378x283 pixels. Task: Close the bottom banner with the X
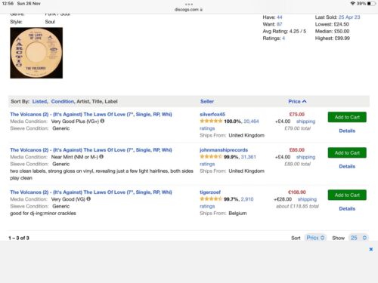(370, 249)
